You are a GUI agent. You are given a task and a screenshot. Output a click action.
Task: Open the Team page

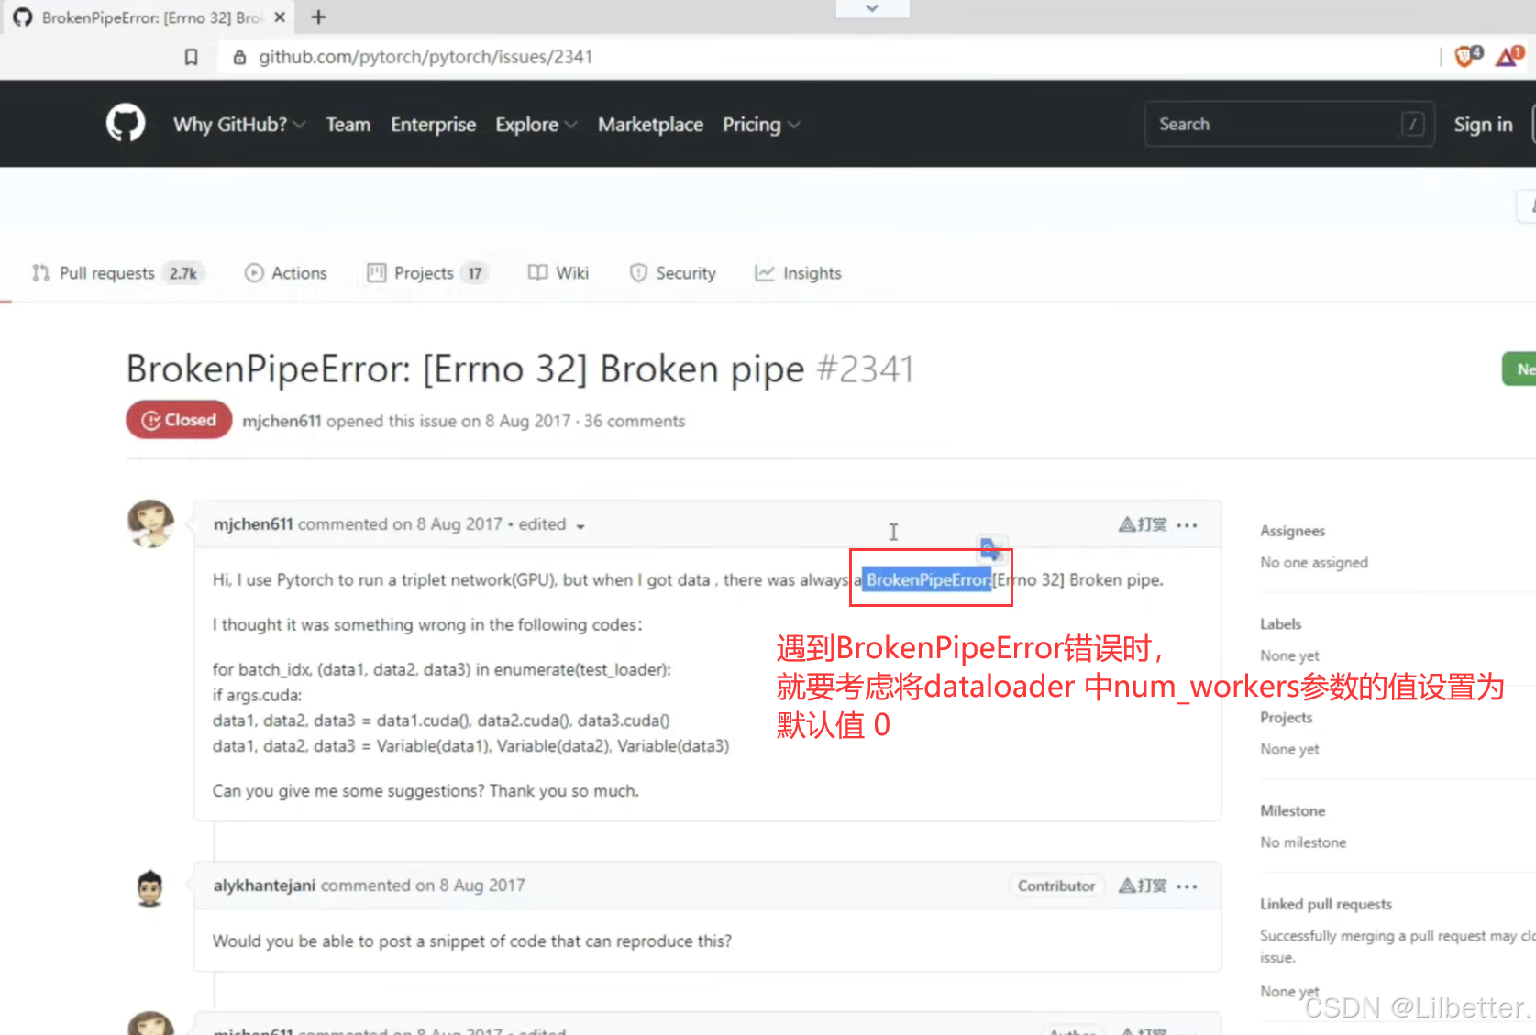tap(348, 125)
